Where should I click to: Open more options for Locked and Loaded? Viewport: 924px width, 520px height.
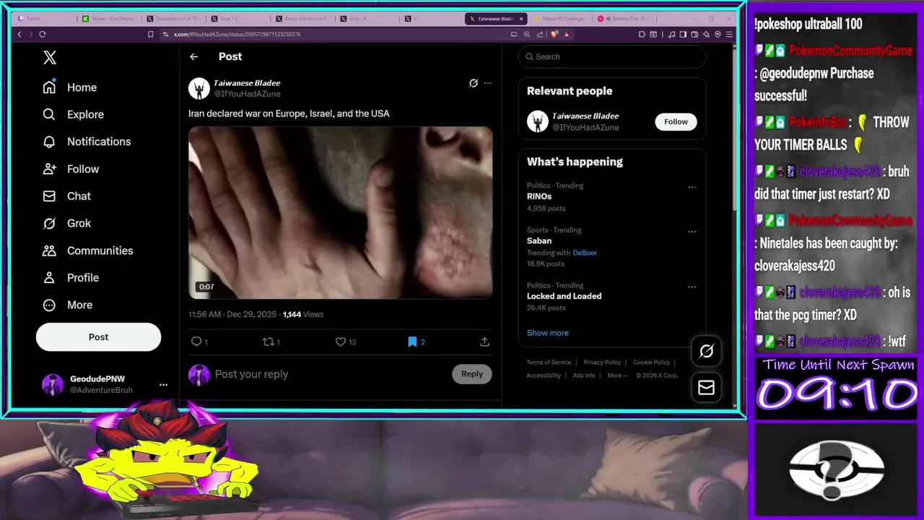[x=692, y=287]
